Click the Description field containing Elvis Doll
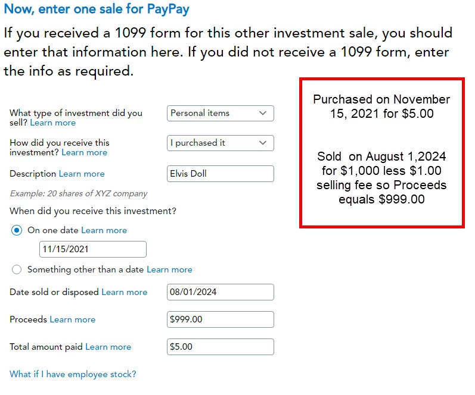Image resolution: width=475 pixels, height=395 pixels. click(221, 174)
